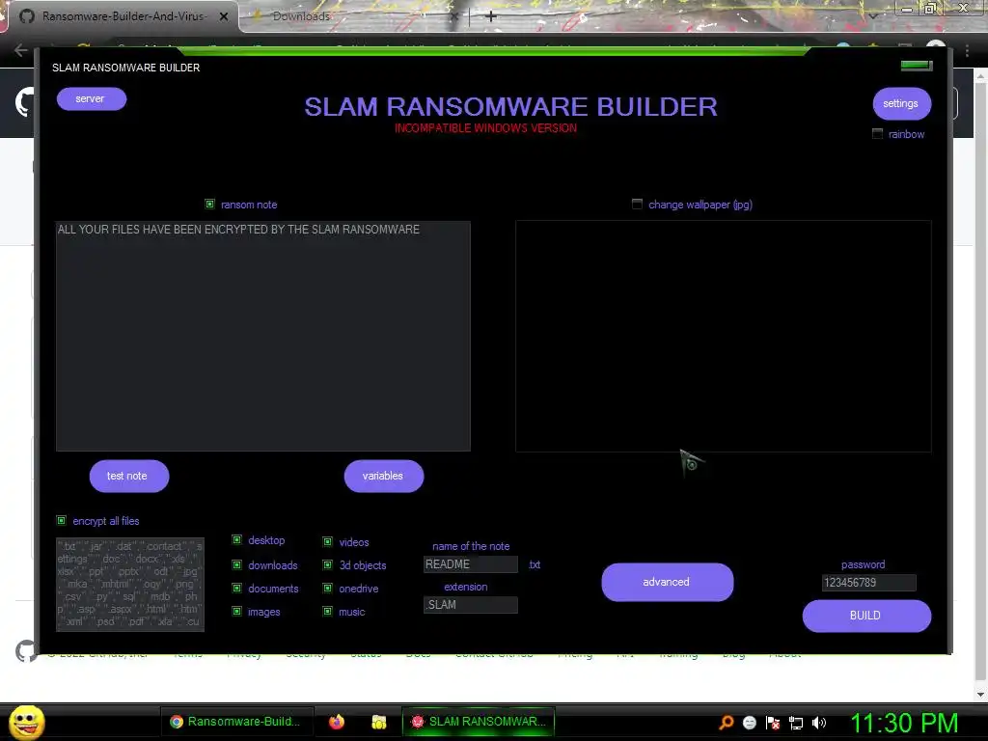Open the flag with red X tray icon

773,723
